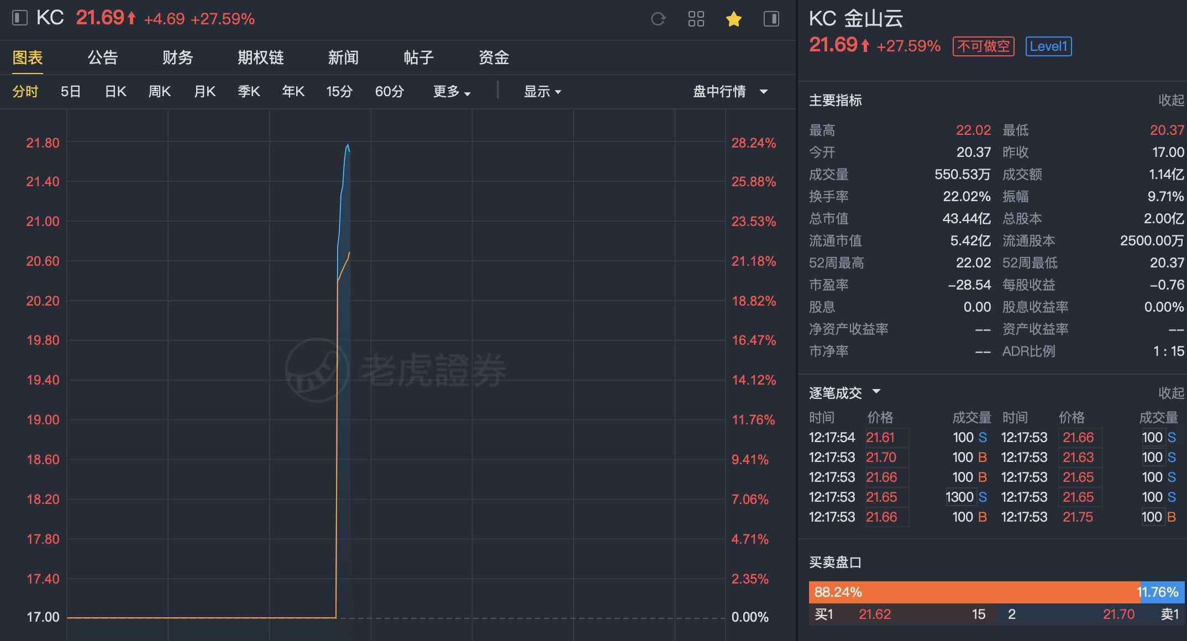Switch to the 图表 tab
This screenshot has width=1187, height=641.
tap(28, 57)
